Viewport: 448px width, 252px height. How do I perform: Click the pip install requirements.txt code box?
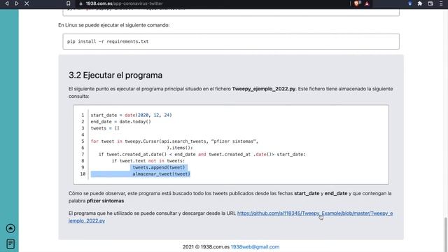point(231,41)
